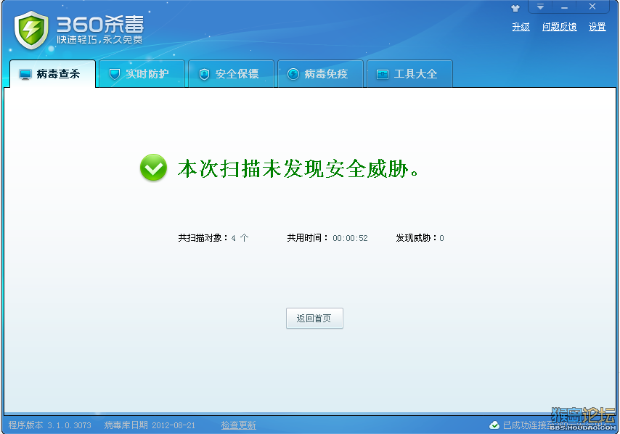Click the 本次扫描未发现安全威胁 message

pyautogui.click(x=298, y=169)
